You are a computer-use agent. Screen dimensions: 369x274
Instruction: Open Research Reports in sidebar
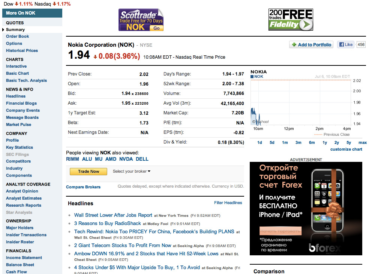[24, 205]
